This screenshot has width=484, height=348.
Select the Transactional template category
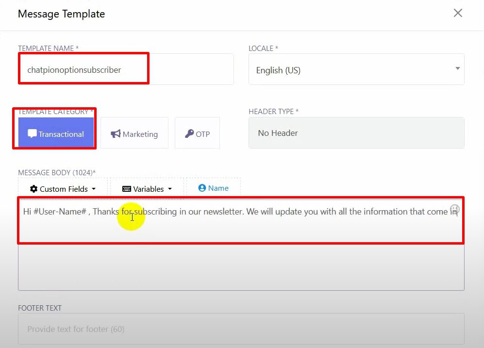(56, 133)
